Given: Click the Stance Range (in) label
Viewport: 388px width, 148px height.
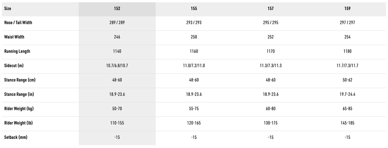Looking at the screenshot, I should 19,94.
